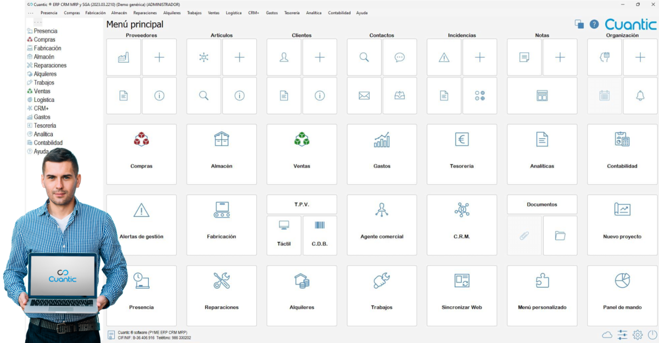Open the Panel de mando pie chart tile
This screenshot has height=343, width=659.
pos(622,295)
